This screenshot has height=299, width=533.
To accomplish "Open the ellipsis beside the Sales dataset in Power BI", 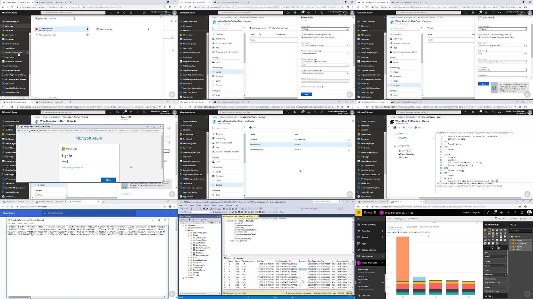I will click(382, 282).
